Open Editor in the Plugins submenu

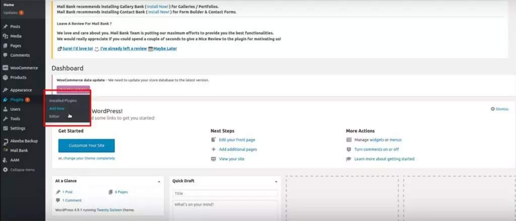tap(54, 116)
